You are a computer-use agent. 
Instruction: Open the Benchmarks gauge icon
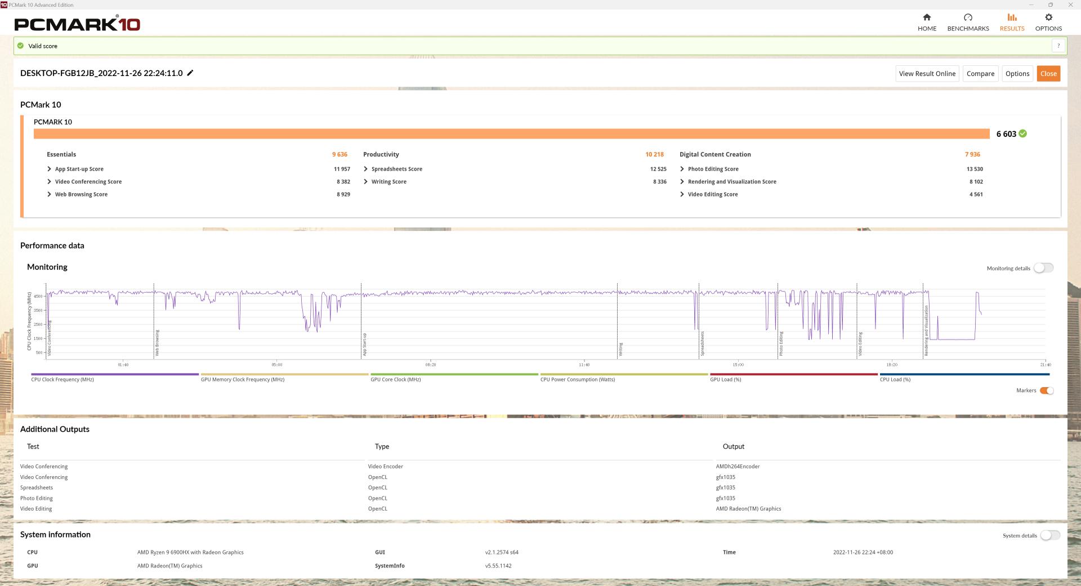click(968, 17)
